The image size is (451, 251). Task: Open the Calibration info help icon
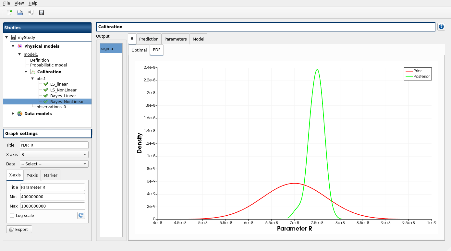[x=441, y=27]
